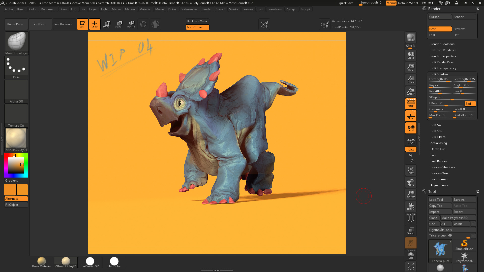484x272 pixels.
Task: Set canvas to Actual size
Action: 411,80
